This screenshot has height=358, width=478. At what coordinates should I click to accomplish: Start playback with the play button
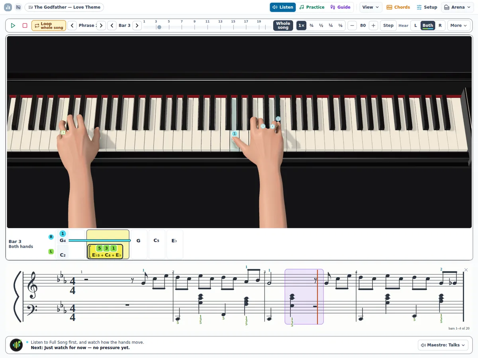[x=13, y=25]
